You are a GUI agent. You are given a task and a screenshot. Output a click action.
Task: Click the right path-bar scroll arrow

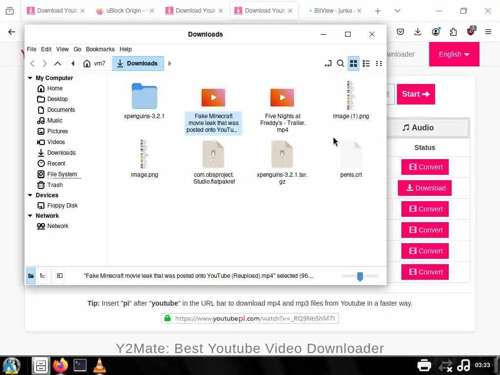click(169, 63)
